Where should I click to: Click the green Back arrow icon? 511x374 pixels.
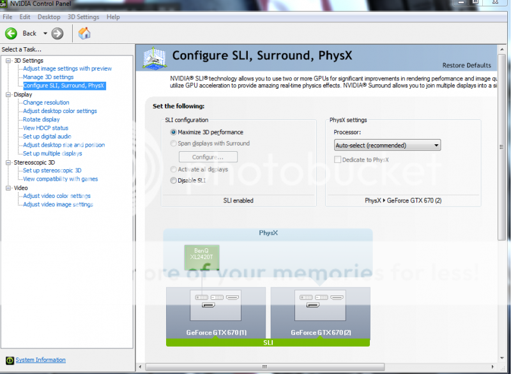click(11, 33)
